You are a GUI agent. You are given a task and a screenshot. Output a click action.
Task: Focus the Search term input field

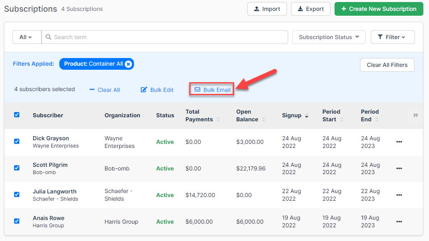click(x=165, y=37)
